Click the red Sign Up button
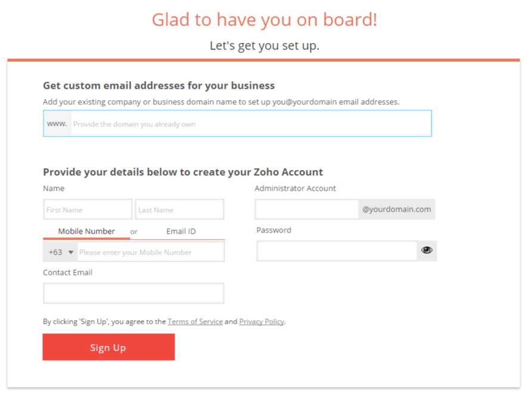The width and height of the screenshot is (528, 393). tap(108, 347)
